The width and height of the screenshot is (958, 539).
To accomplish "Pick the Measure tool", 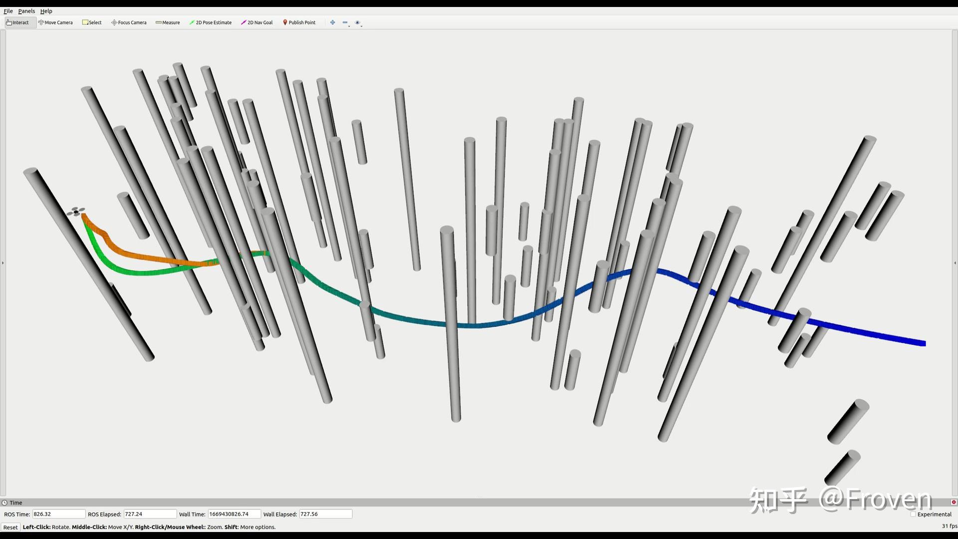I will click(168, 22).
